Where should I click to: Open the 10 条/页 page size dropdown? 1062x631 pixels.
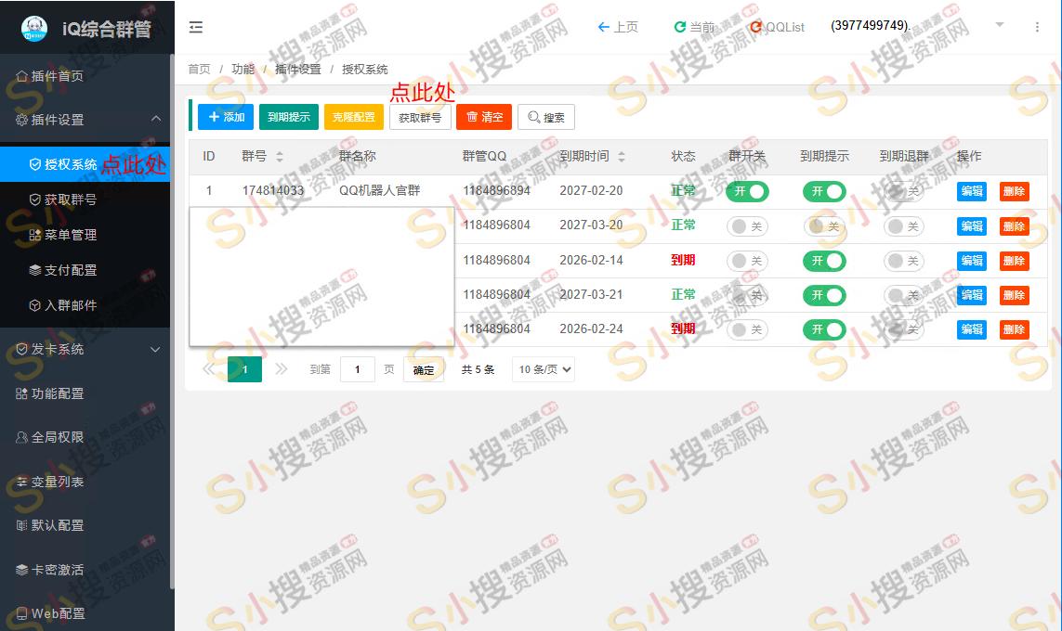click(x=544, y=369)
